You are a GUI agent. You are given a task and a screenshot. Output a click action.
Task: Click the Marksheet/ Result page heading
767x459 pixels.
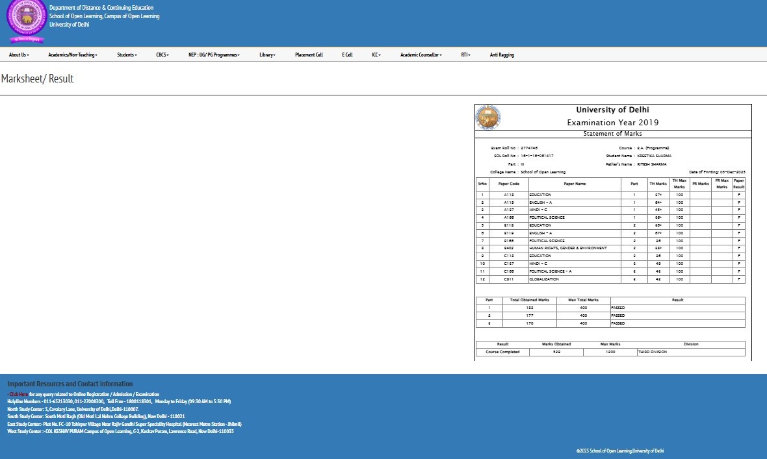click(37, 79)
